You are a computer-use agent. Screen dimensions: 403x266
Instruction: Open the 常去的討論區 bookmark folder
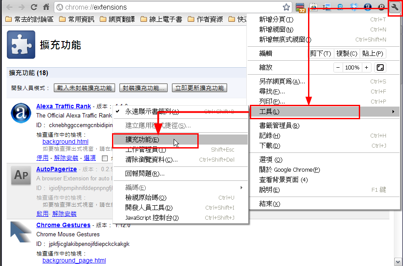(30, 19)
